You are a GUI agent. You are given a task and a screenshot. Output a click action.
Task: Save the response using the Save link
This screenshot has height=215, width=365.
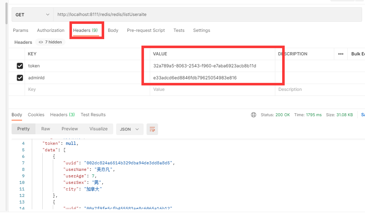[363, 114]
